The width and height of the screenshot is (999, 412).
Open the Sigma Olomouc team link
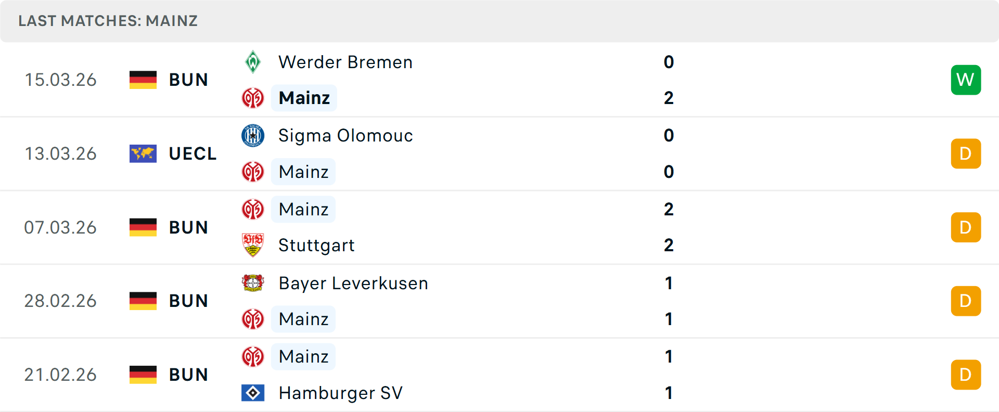(345, 135)
